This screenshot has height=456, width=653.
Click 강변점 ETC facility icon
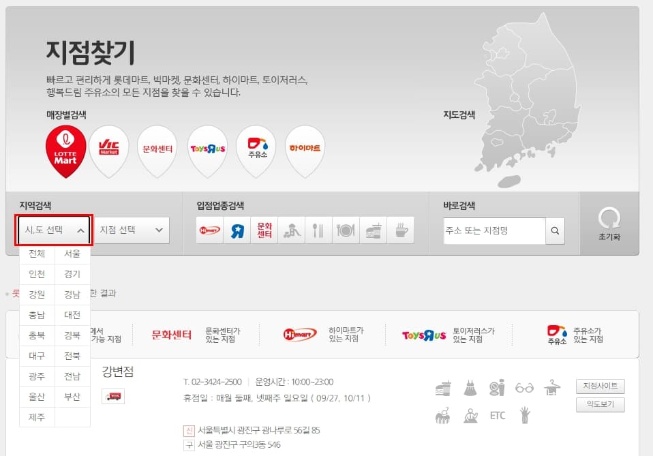click(498, 416)
